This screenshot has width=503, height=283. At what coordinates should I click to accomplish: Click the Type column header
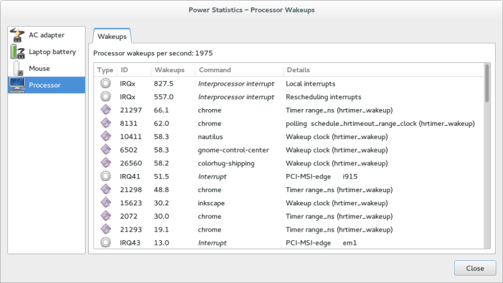[105, 70]
